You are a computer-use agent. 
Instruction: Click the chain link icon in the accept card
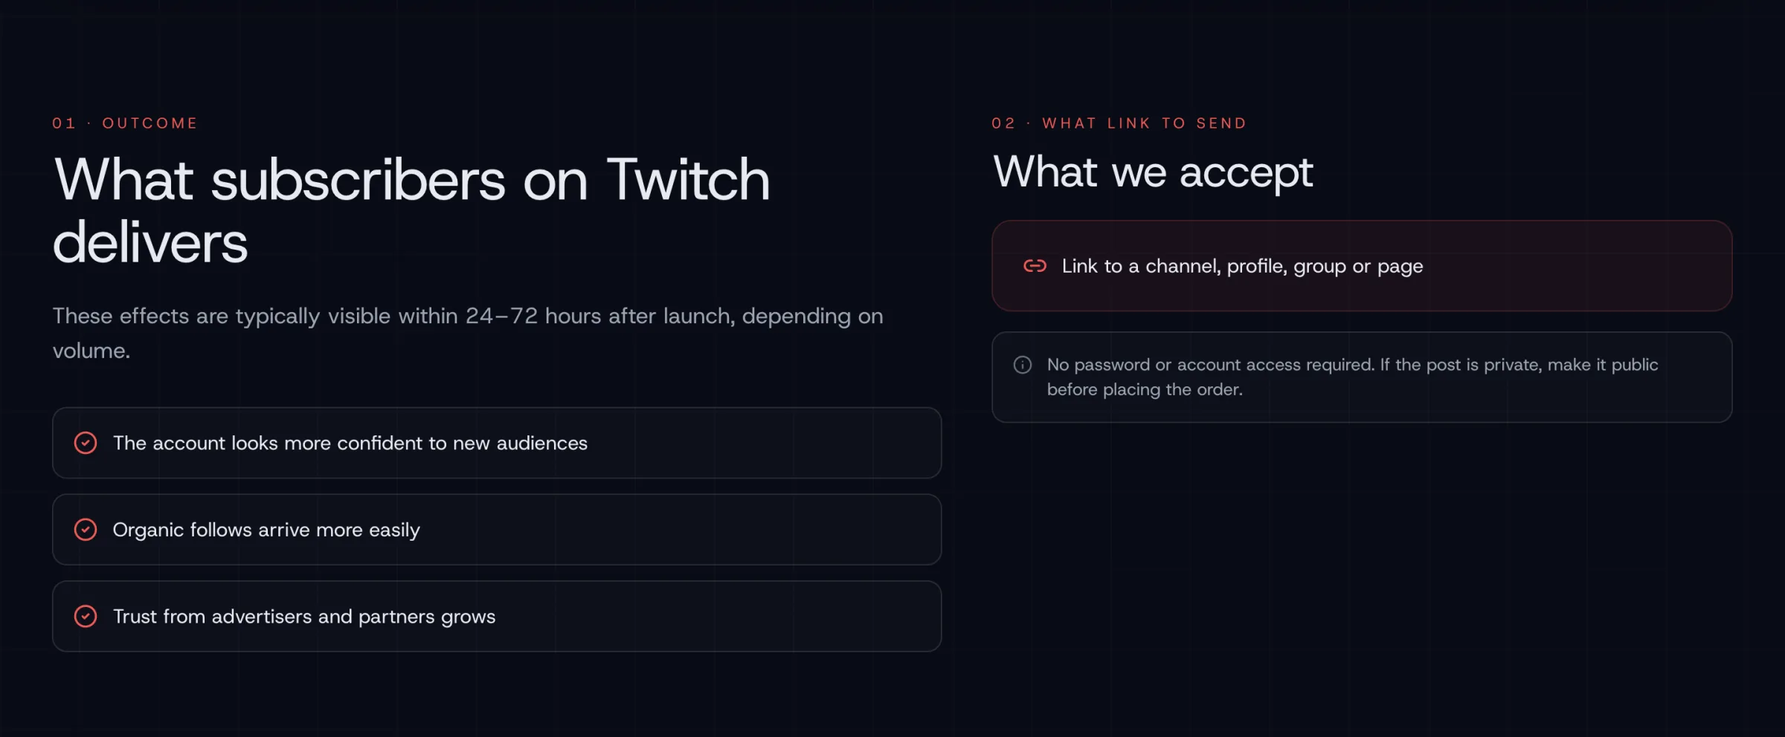(1035, 266)
